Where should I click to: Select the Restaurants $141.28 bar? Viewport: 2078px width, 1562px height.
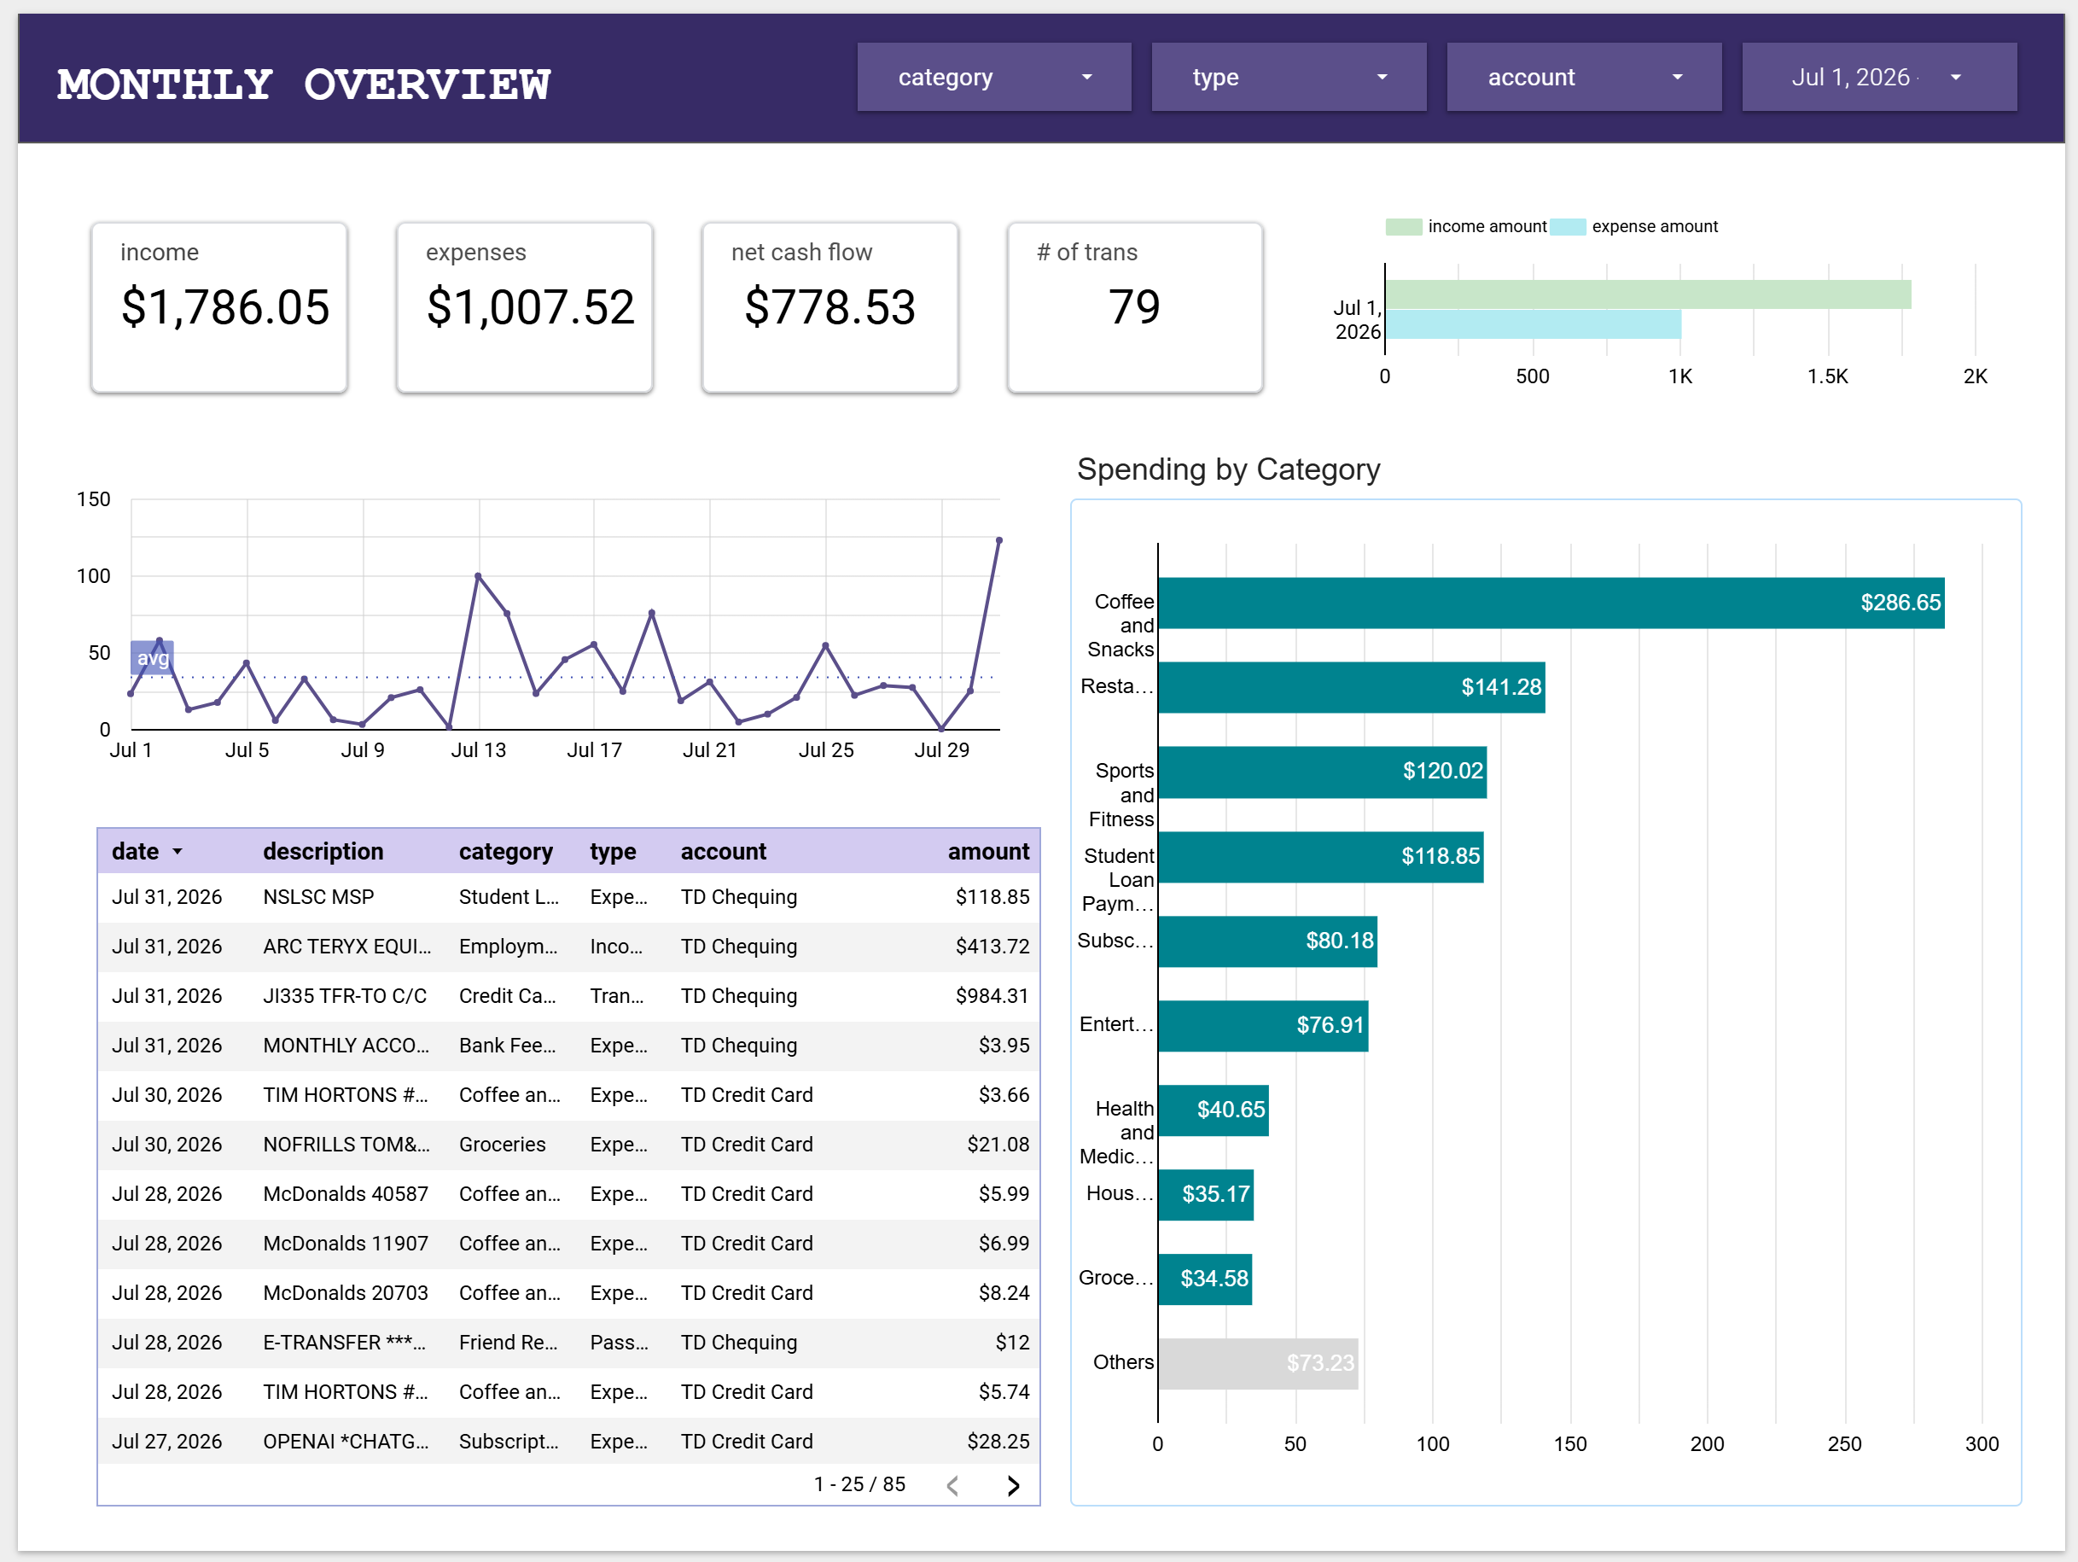coord(1352,687)
